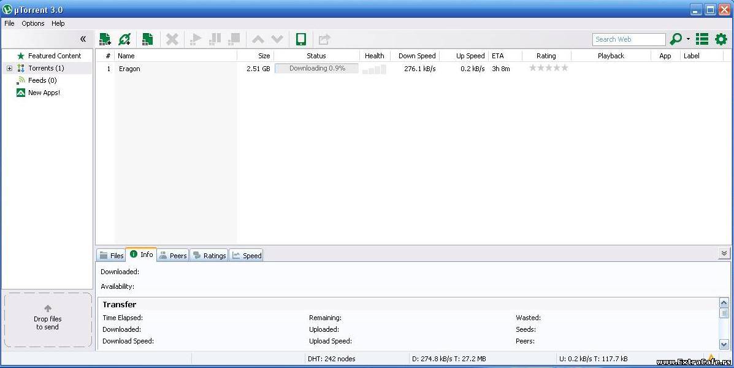This screenshot has height=368, width=734.
Task: Collapse the sidebar with the double chevron
Action: pos(83,39)
